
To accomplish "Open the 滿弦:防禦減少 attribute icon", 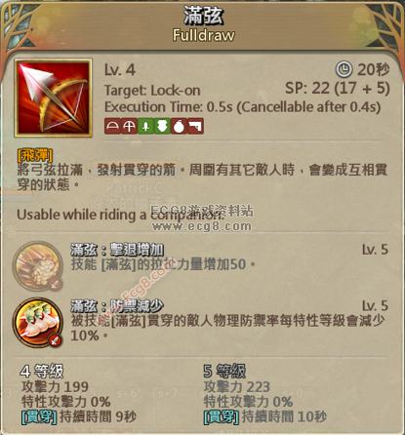I will pyautogui.click(x=37, y=322).
